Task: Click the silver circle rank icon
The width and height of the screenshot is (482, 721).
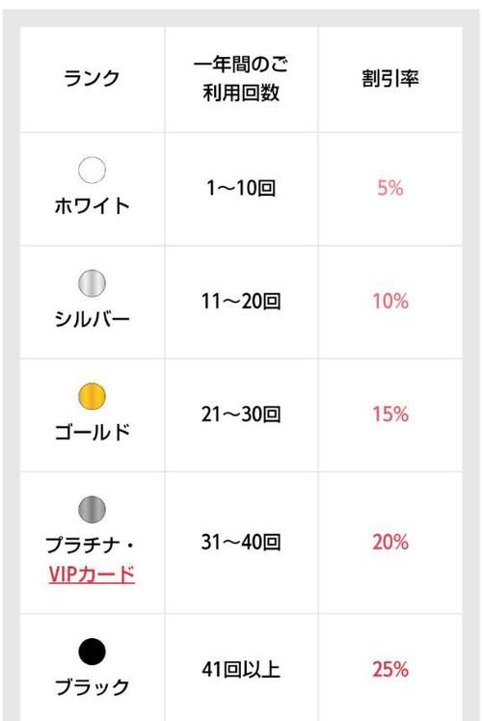Action: click(x=92, y=282)
